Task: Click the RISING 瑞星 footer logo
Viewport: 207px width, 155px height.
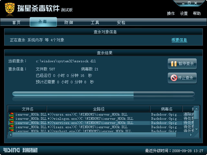Action: coord(20,150)
